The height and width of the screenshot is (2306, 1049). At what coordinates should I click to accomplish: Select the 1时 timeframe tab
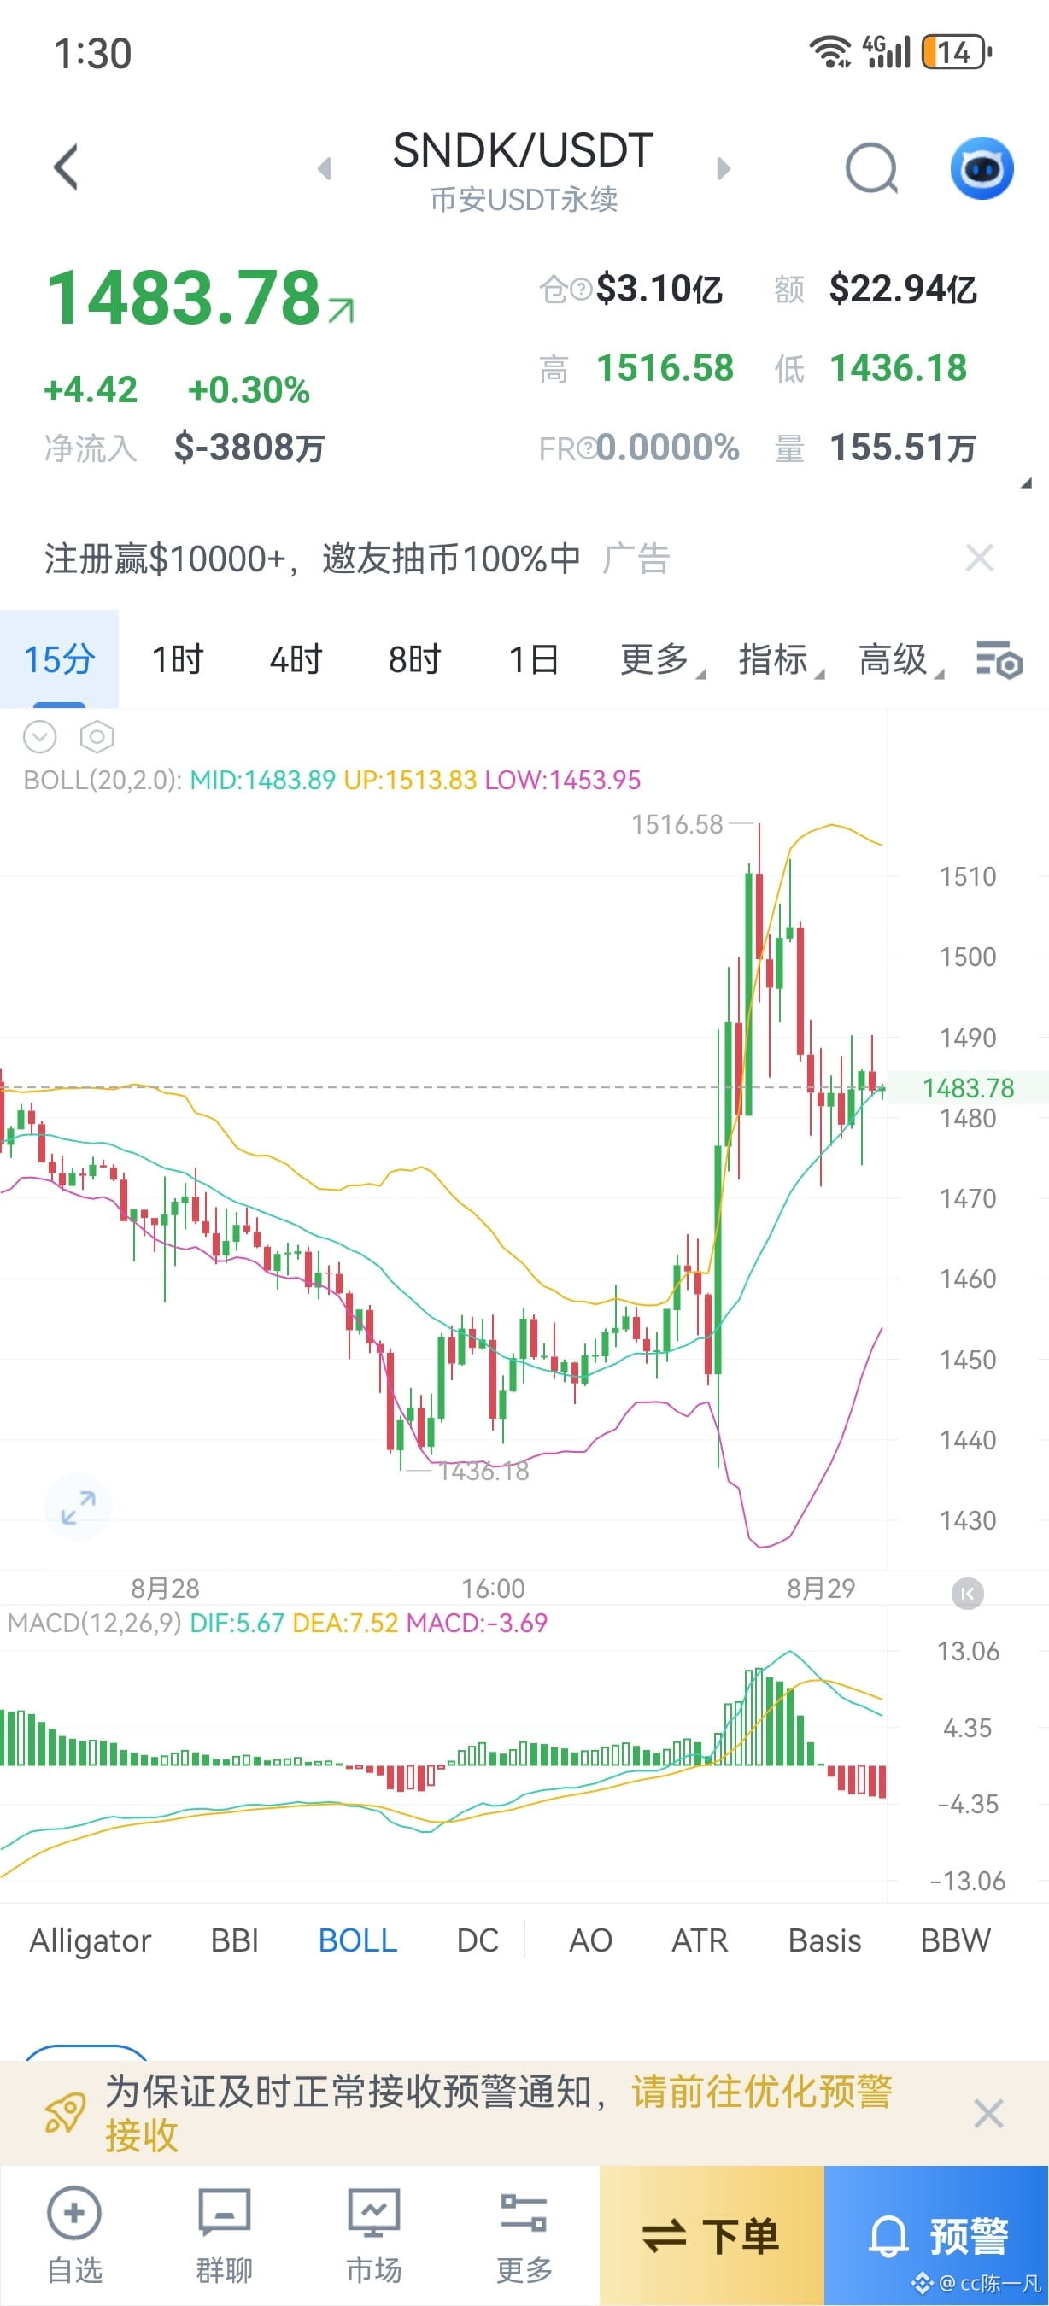(177, 659)
